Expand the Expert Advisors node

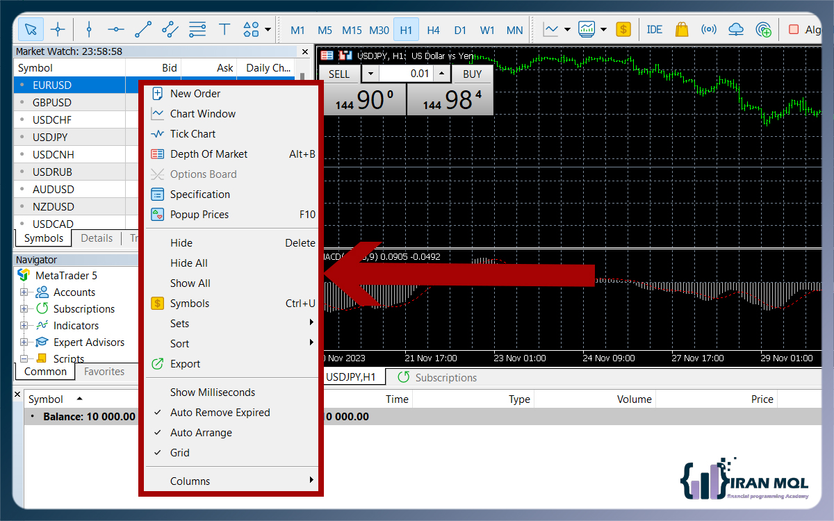coord(24,342)
